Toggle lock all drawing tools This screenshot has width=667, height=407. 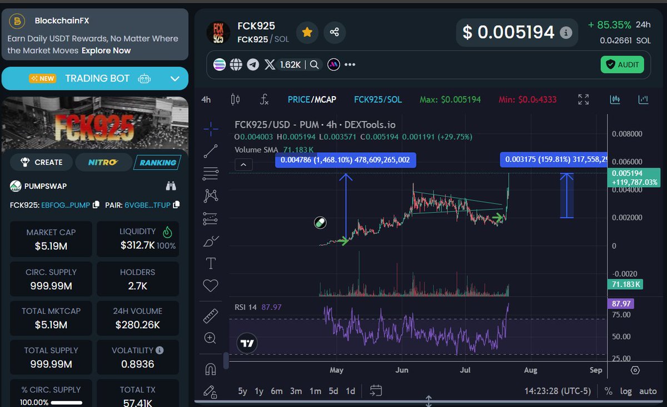[x=211, y=391]
